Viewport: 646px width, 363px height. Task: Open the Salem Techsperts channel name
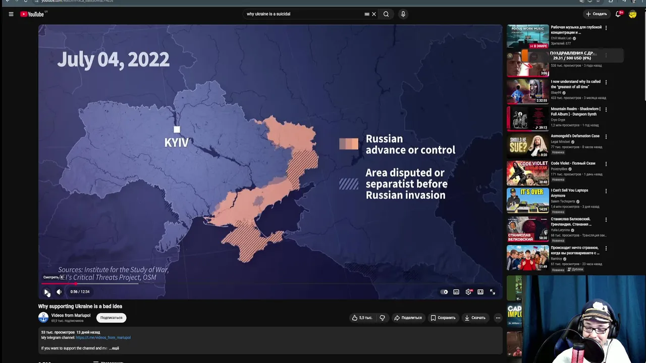[563, 201]
